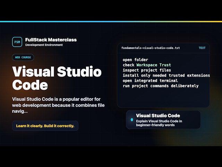222x167 pixels.
Task: Click the green 'Workspace Trust' text
Action: point(154,65)
